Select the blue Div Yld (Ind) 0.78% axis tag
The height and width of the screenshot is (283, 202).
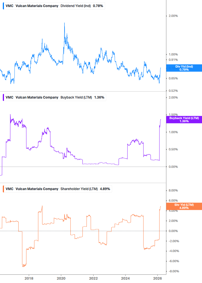coord(184,68)
